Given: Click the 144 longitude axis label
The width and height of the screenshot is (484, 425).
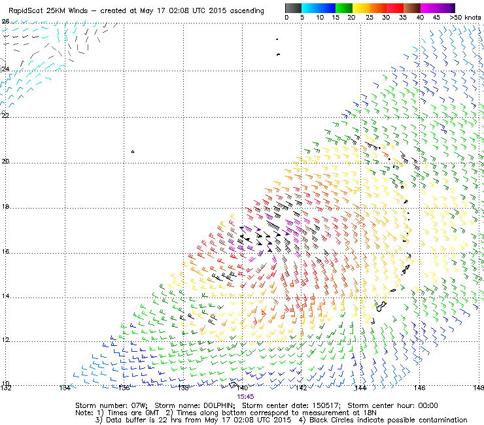Looking at the screenshot, I should [360, 388].
